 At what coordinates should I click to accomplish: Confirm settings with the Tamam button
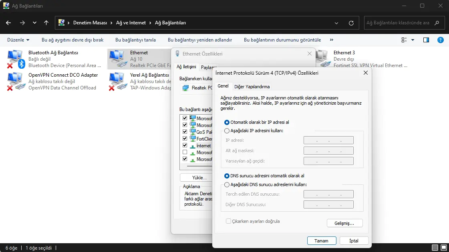pyautogui.click(x=321, y=240)
